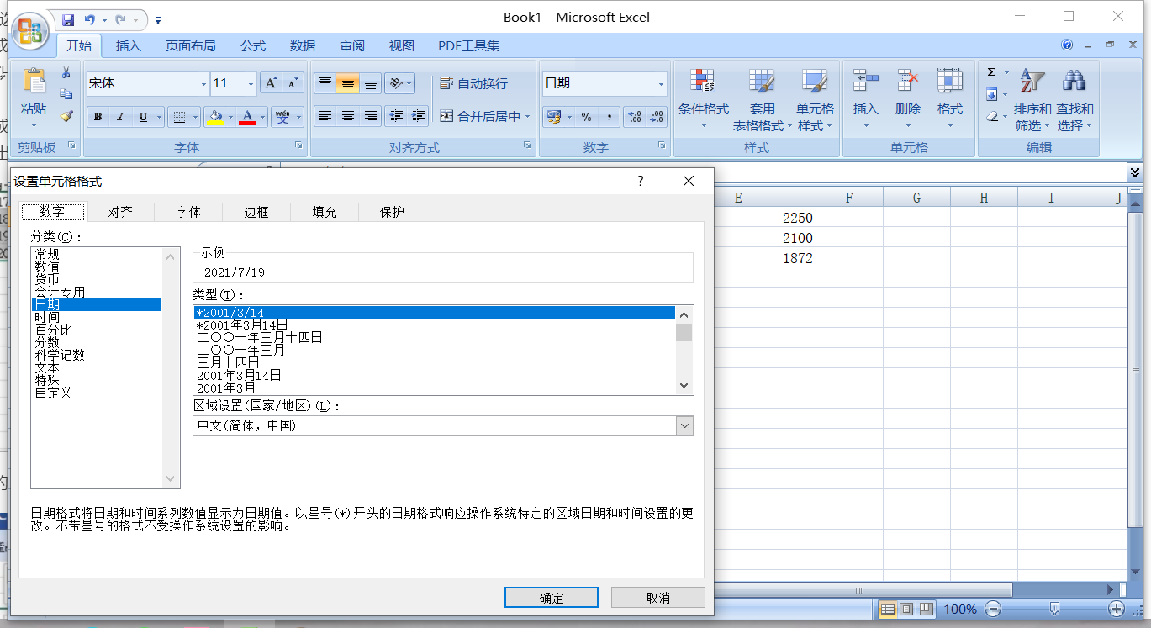Switch to Page Layout view in status bar
Image resolution: width=1151 pixels, height=628 pixels.
tap(906, 609)
